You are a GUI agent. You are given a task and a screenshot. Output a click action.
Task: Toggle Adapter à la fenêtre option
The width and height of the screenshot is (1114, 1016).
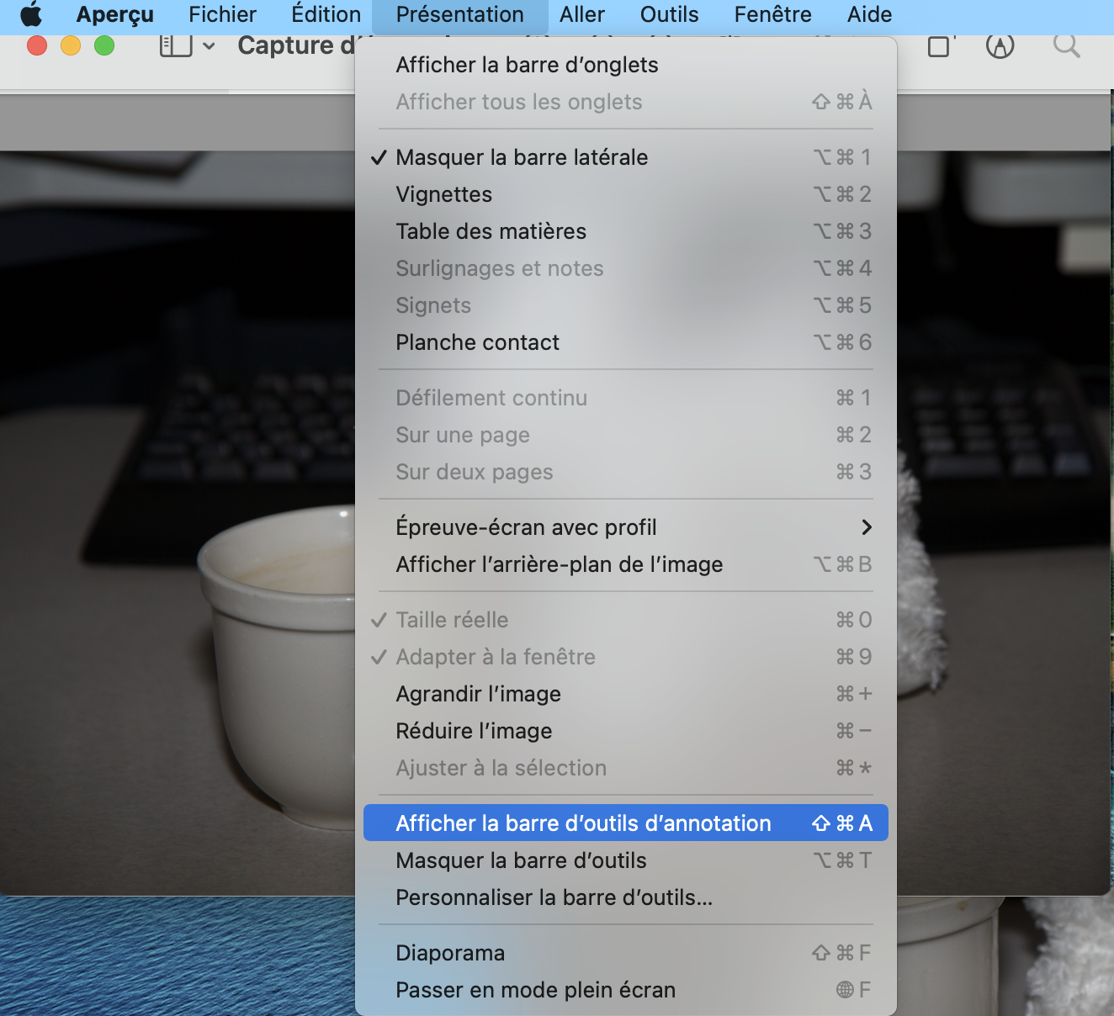pos(626,657)
